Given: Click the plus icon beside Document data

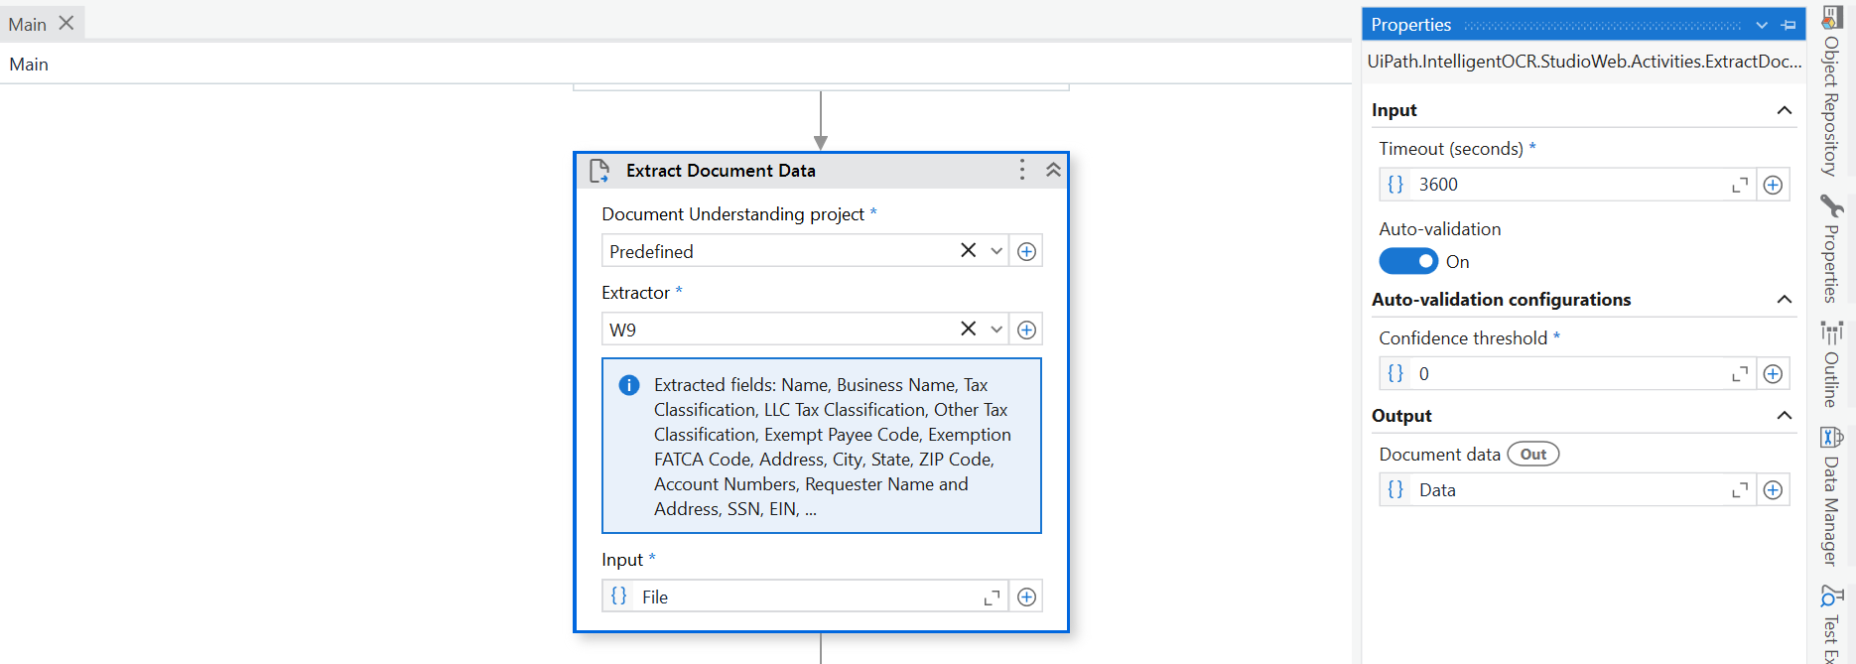Looking at the screenshot, I should click(x=1773, y=490).
